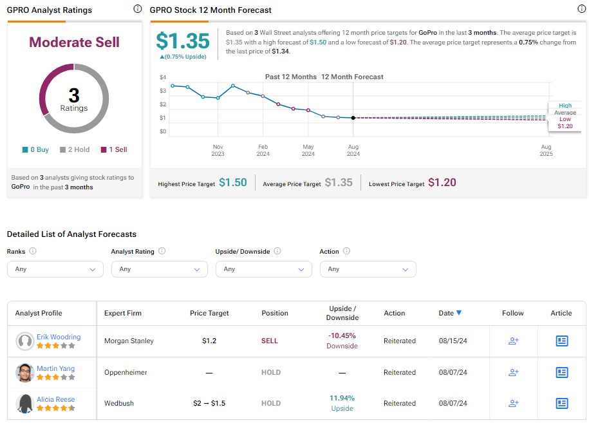This screenshot has height=425, width=589.
Task: Open the Analyst Rating dropdown
Action: pos(159,269)
